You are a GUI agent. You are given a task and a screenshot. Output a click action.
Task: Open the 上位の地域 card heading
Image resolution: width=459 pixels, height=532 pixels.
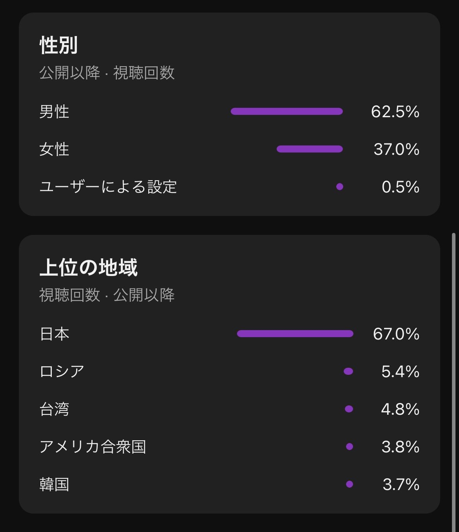pyautogui.click(x=88, y=267)
